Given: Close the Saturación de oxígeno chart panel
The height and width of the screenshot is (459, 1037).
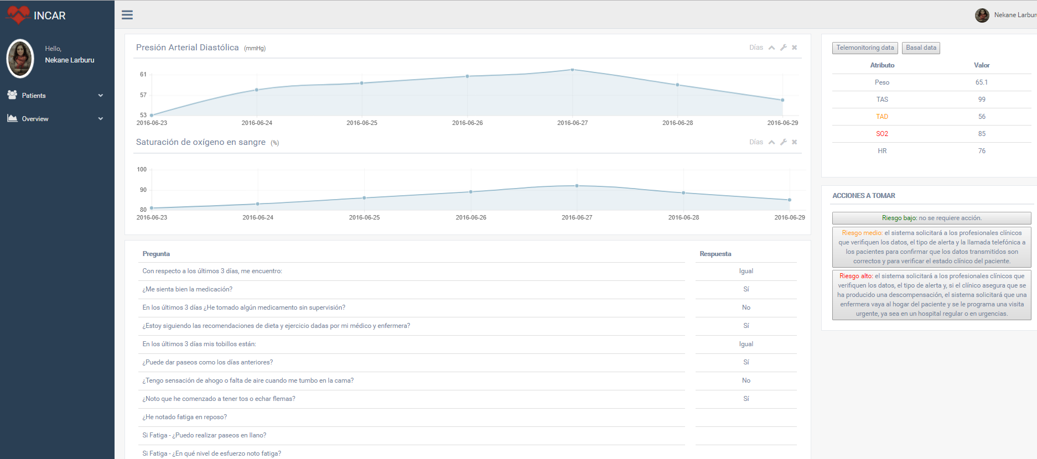Looking at the screenshot, I should pyautogui.click(x=795, y=142).
